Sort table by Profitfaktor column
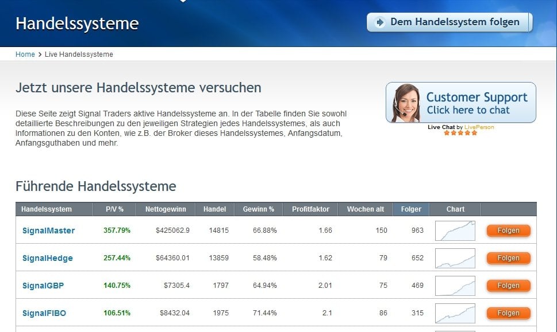557x332 pixels. pos(310,209)
